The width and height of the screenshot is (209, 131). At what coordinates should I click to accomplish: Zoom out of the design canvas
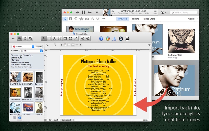click(x=88, y=39)
